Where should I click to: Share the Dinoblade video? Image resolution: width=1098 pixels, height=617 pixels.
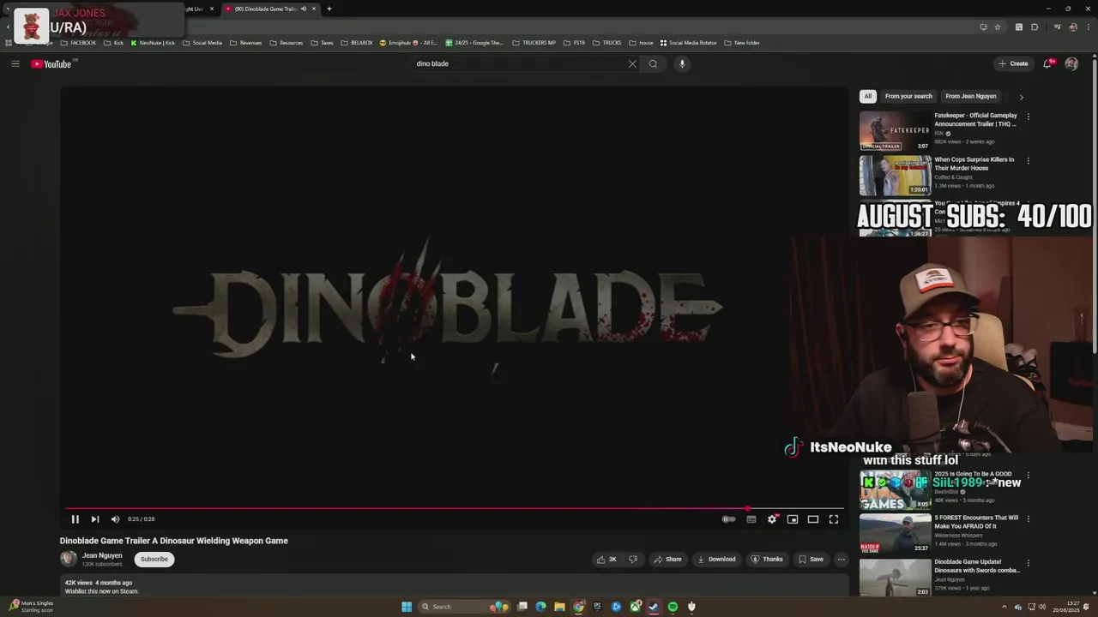point(667,560)
